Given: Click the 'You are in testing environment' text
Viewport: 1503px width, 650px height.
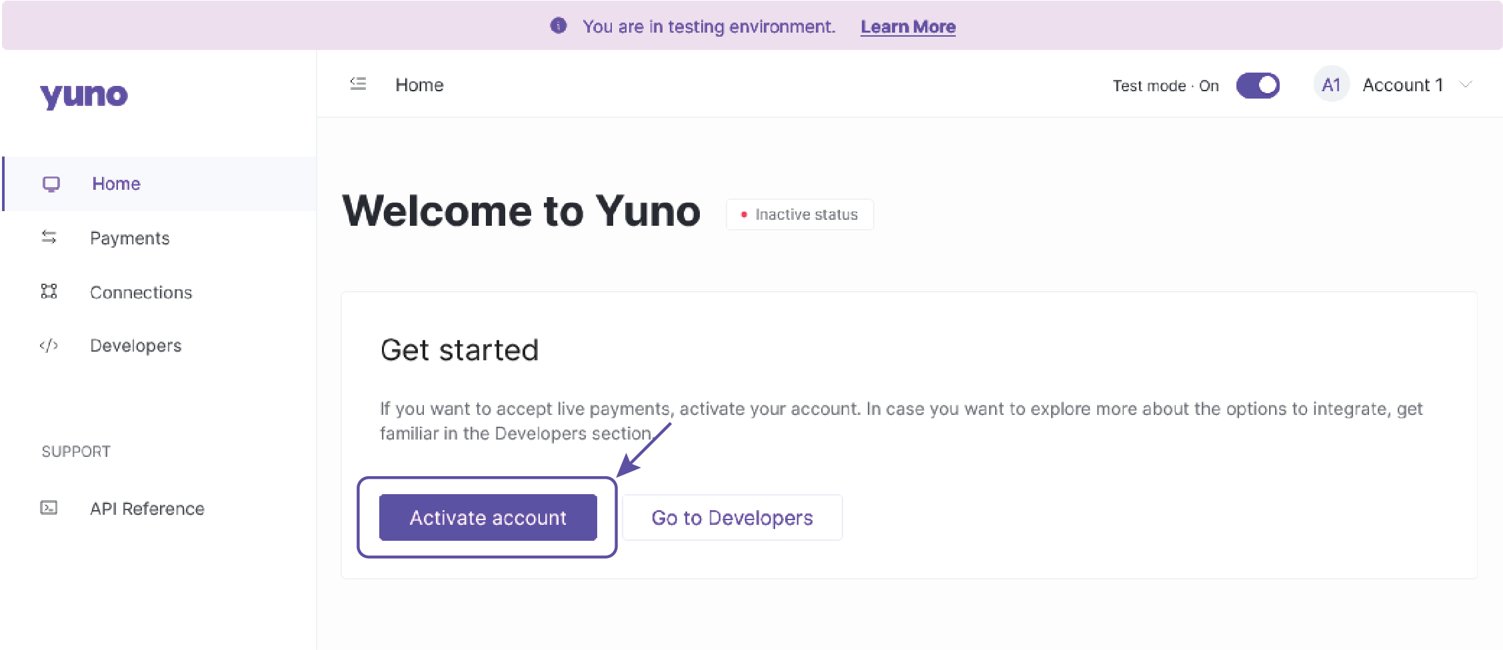Looking at the screenshot, I should tap(709, 27).
